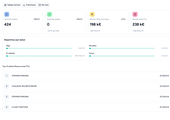The width and height of the screenshot is (170, 120).
Task: Click the -100,0 % badge on Factures payées
Action: pyautogui.click(x=79, y=19)
